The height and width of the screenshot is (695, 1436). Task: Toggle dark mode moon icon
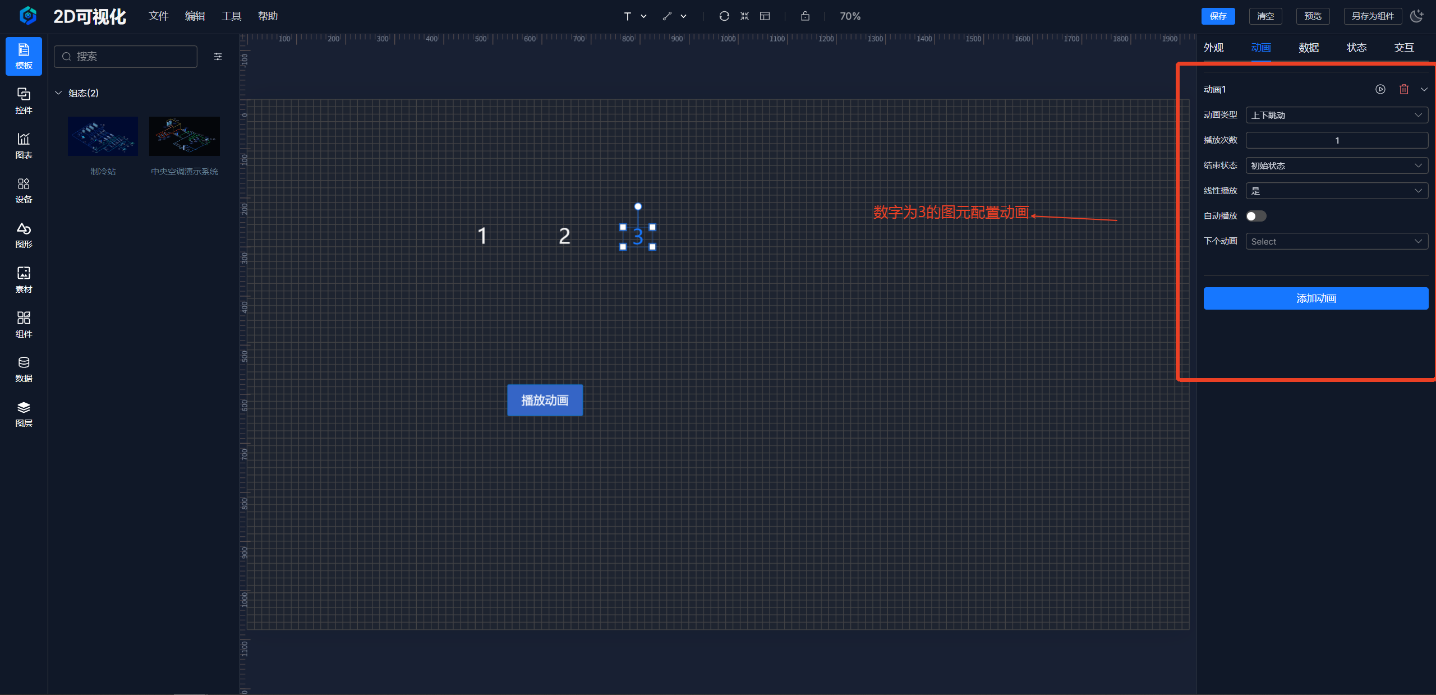tap(1416, 16)
